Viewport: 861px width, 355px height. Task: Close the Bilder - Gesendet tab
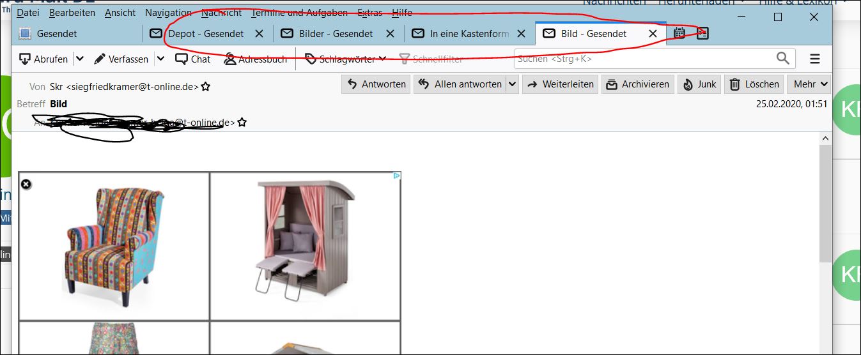(390, 34)
